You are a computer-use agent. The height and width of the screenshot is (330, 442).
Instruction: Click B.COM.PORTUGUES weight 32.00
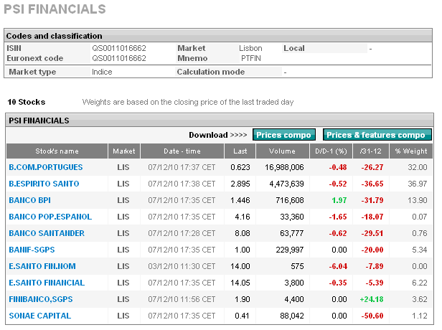[x=418, y=167]
